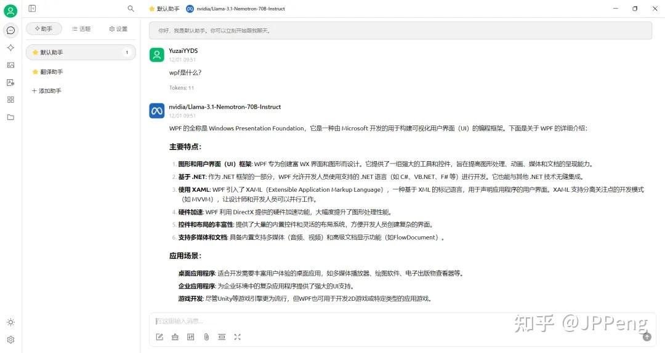
Task: Switch to the 设置 tab
Action: tap(118, 29)
